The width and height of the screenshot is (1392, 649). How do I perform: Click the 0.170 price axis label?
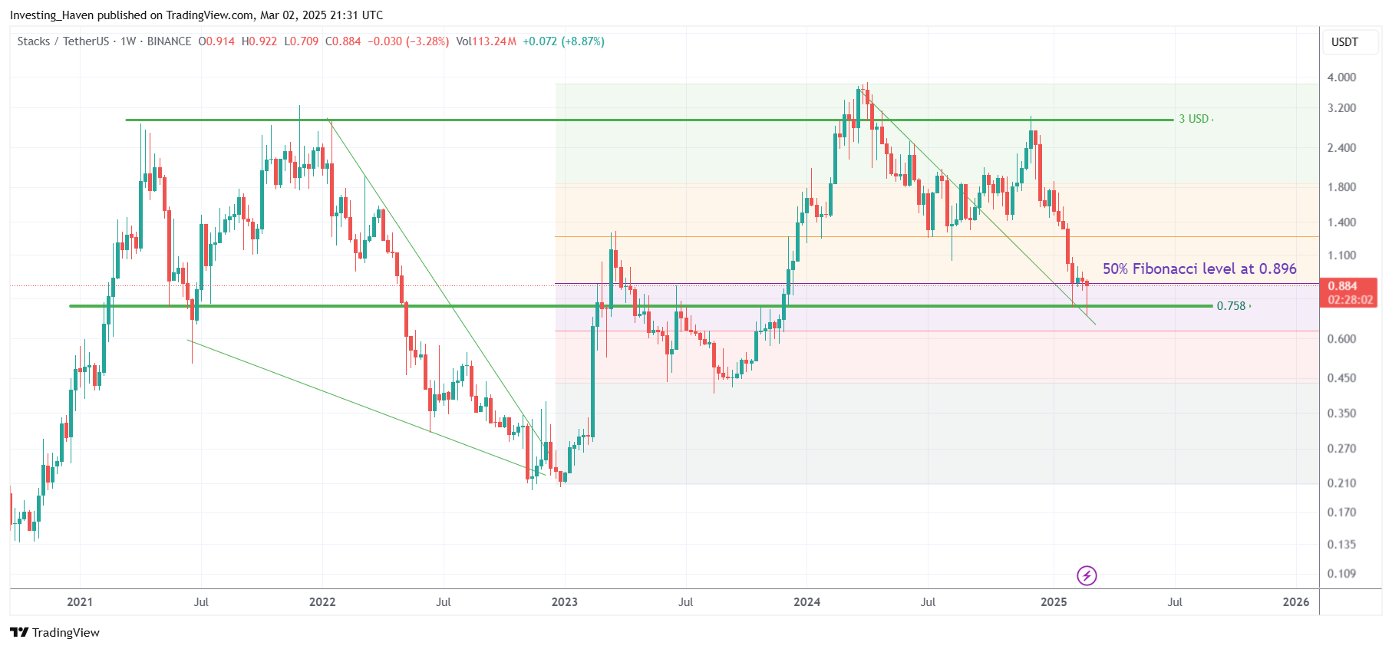(x=1341, y=512)
